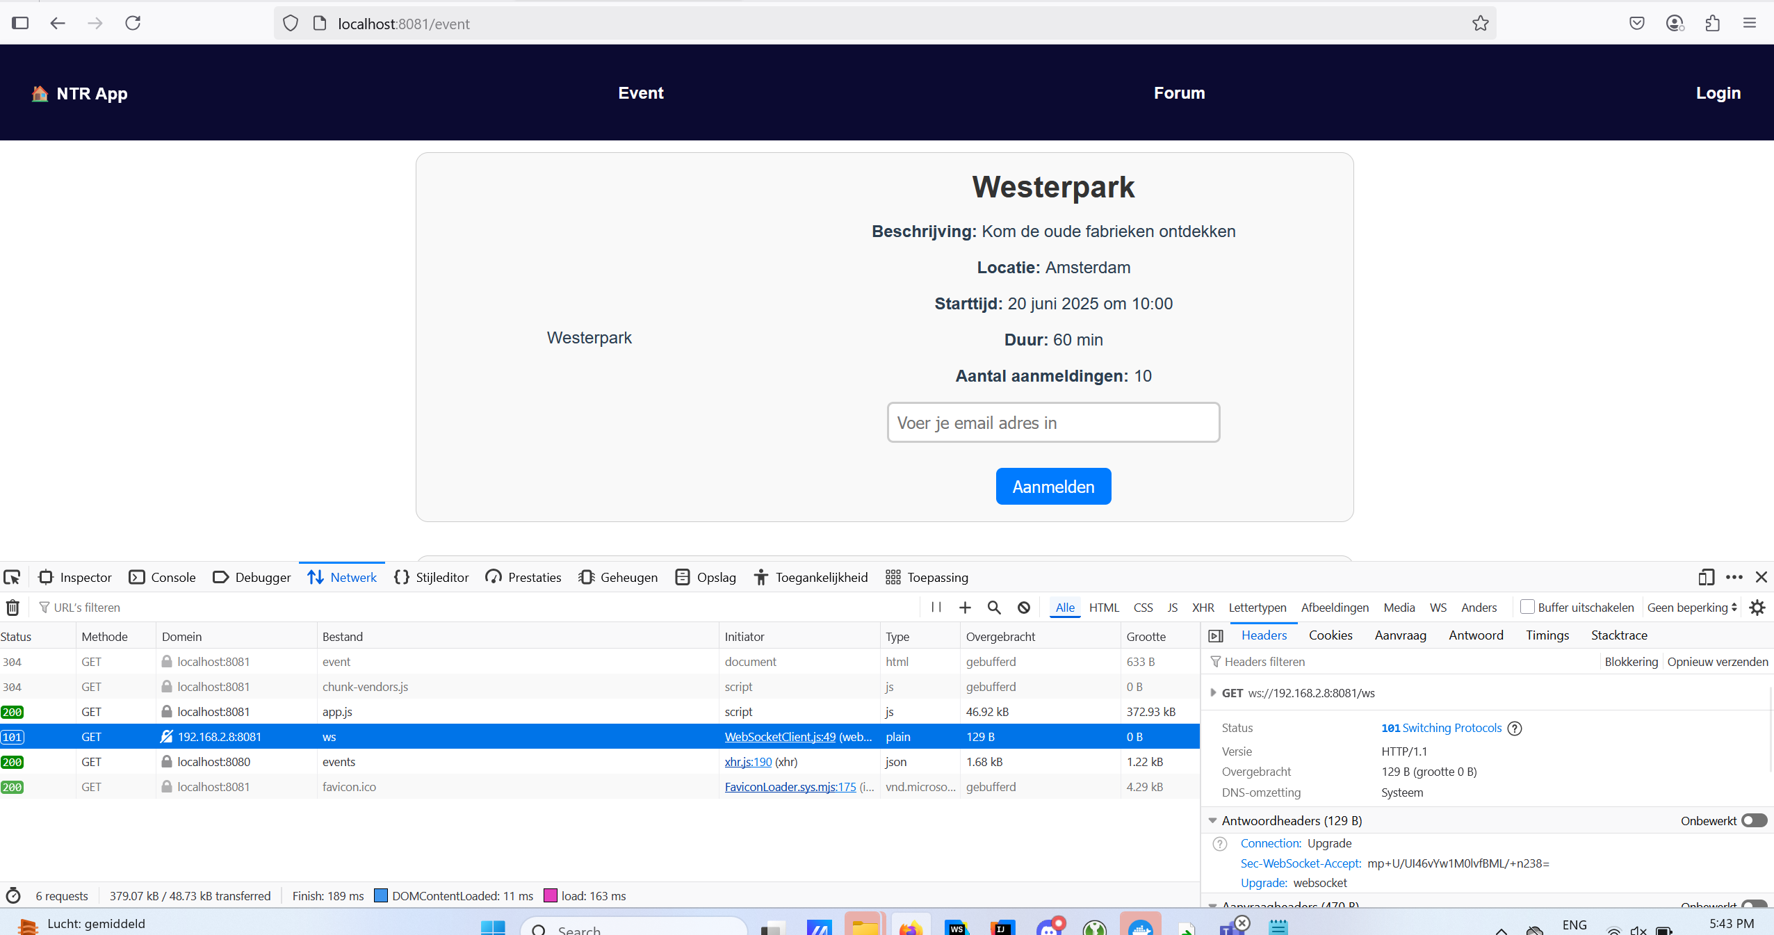
Task: Open the Timings tab
Action: point(1547,635)
